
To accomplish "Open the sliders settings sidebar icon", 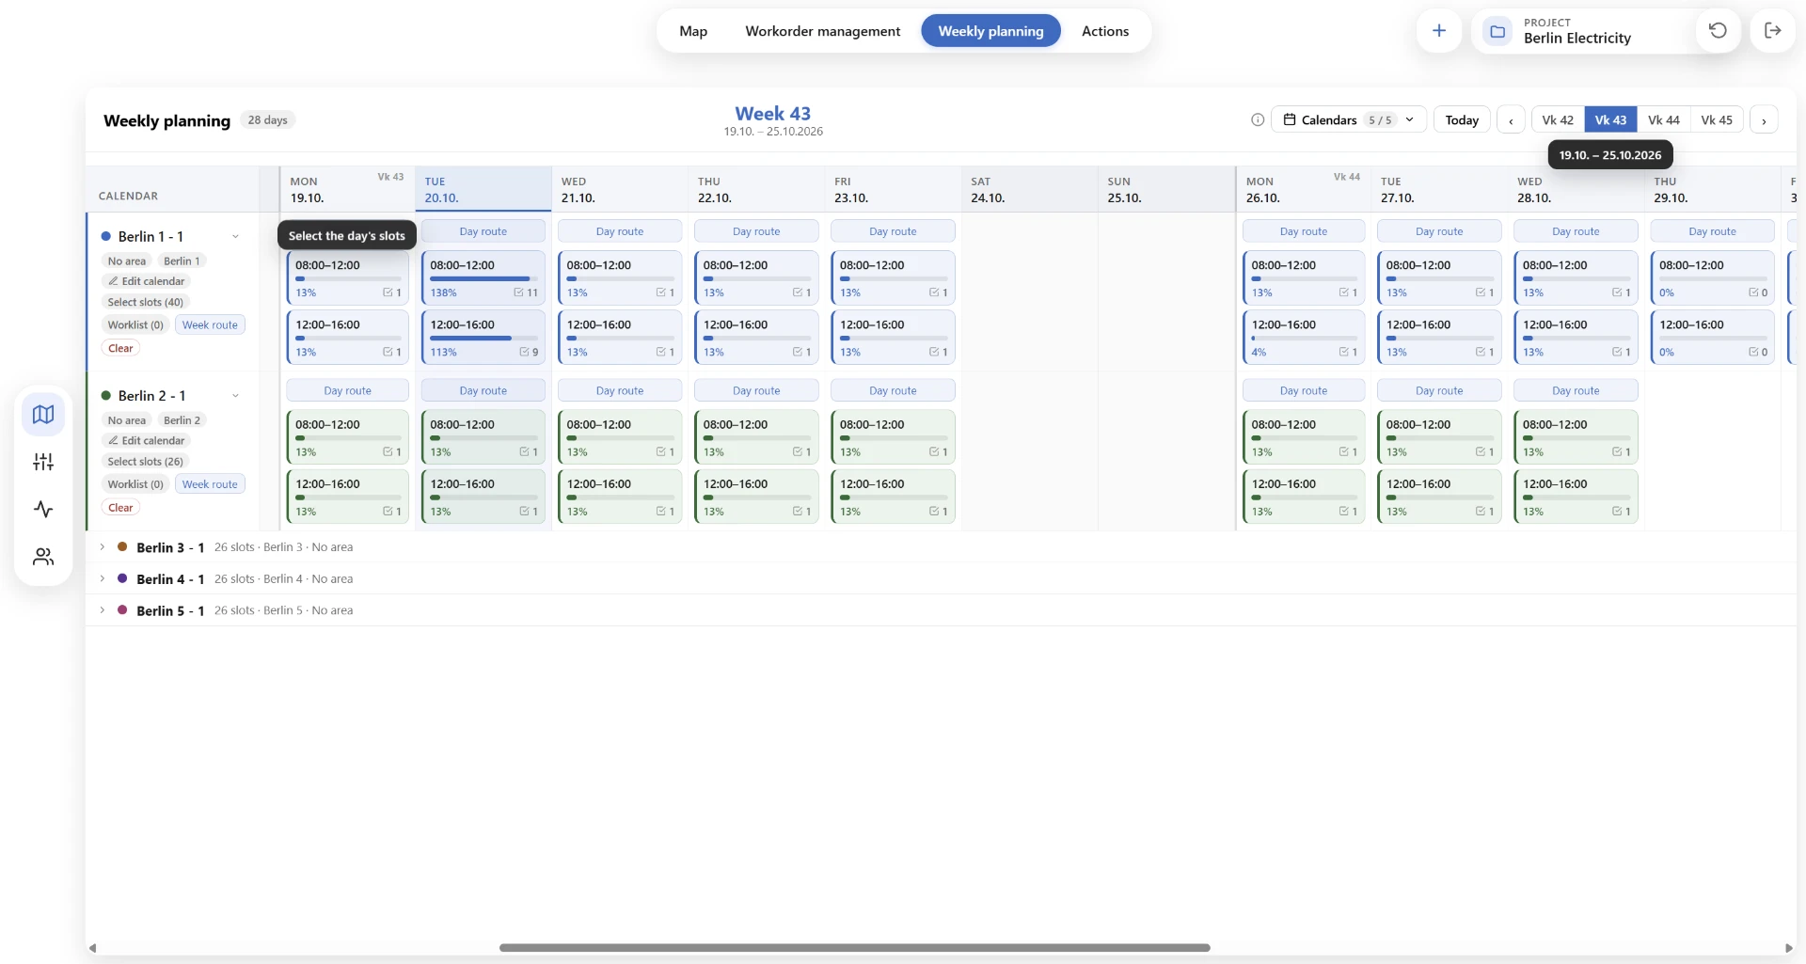I will (43, 462).
